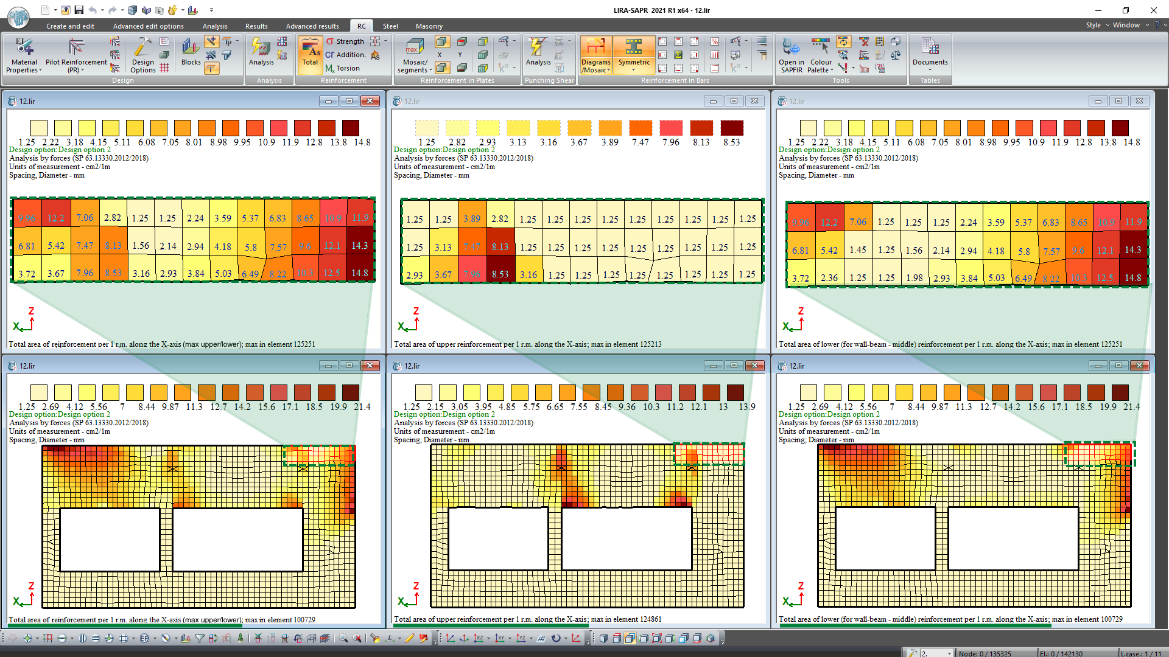The height and width of the screenshot is (657, 1169).
Task: Open the Advanced results tab
Action: [x=312, y=26]
